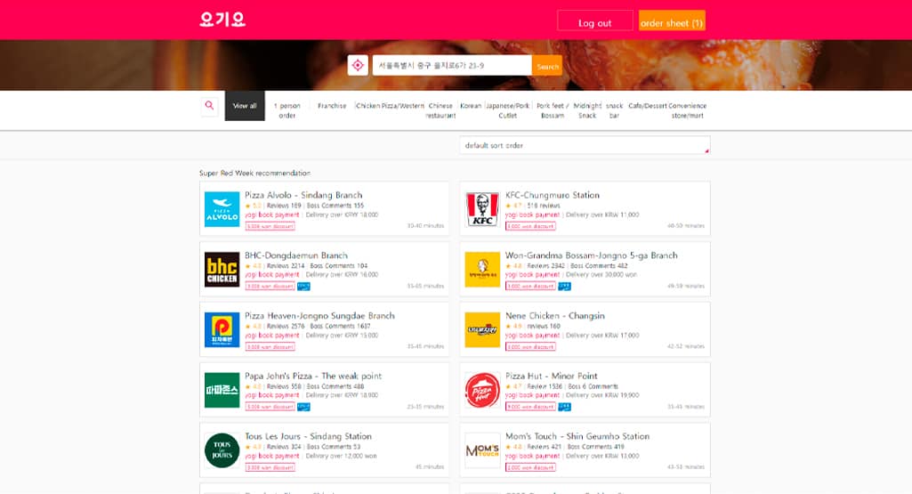Click the KFC logo thumbnail

coord(482,209)
